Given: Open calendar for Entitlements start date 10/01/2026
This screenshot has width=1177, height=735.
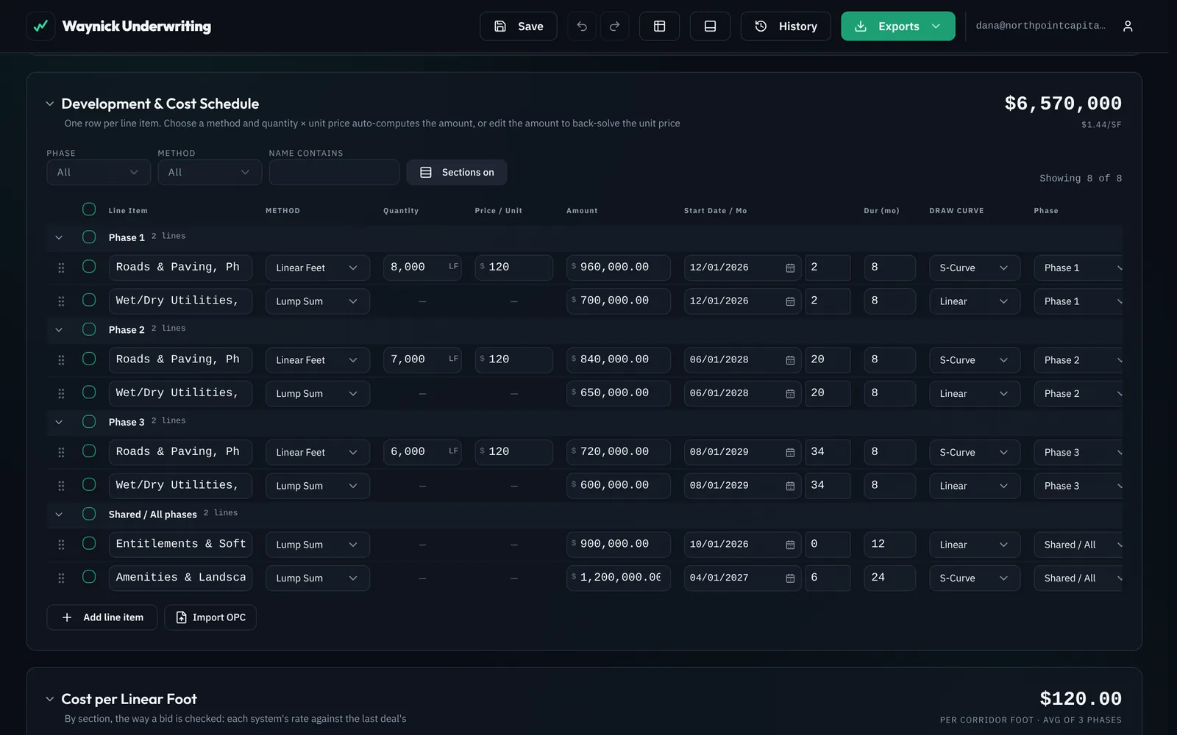Looking at the screenshot, I should pos(790,545).
